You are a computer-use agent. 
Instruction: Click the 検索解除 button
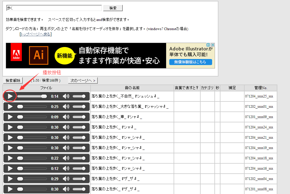coord(13,81)
